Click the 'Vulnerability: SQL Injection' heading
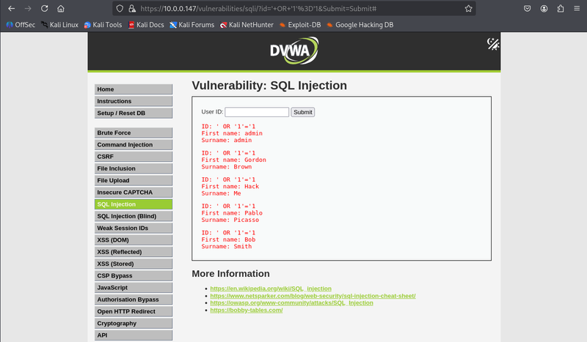Screen dimensions: 587x342 (x=269, y=85)
